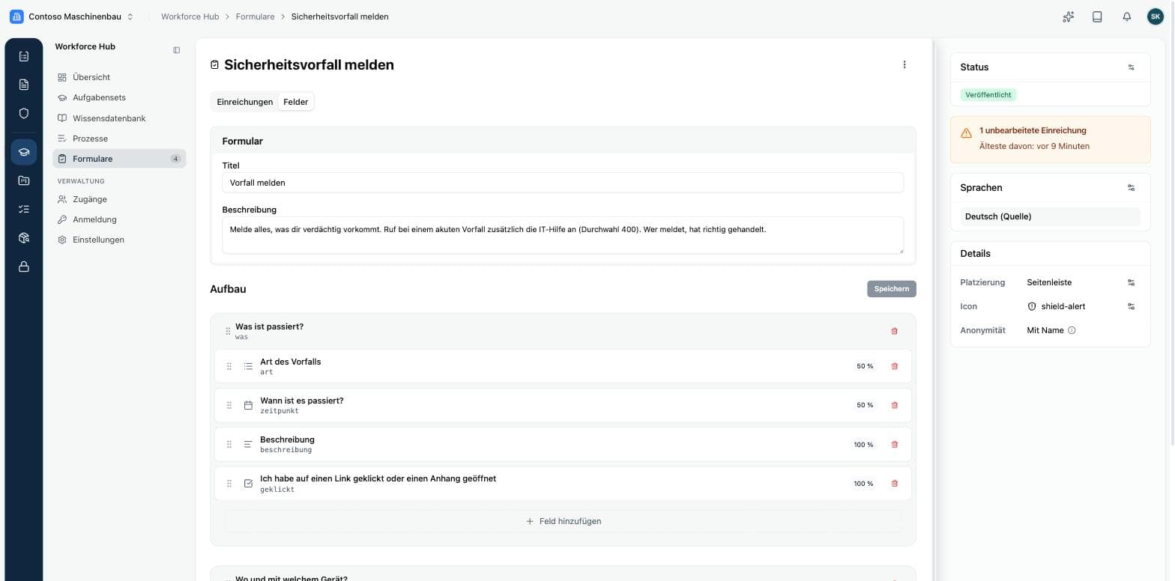Open the notifications bell
The width and height of the screenshot is (1175, 581).
[x=1126, y=16]
